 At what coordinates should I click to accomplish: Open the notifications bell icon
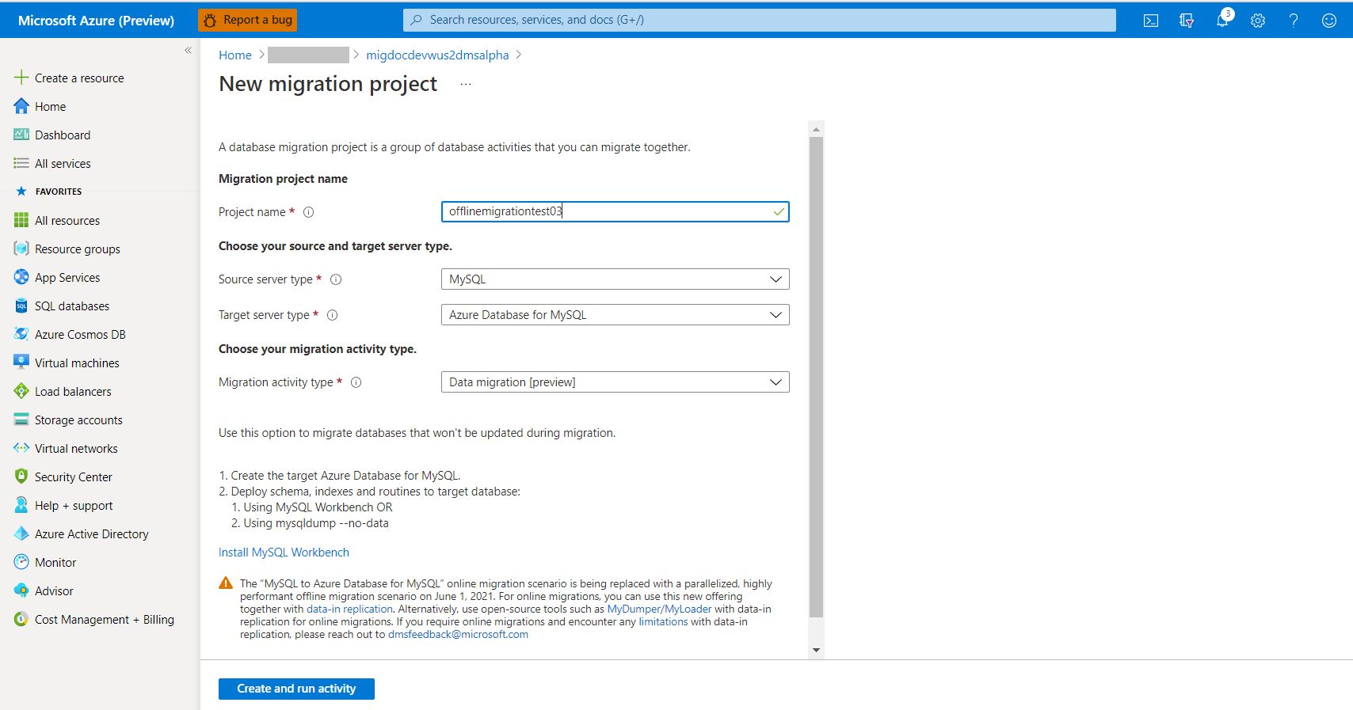[x=1223, y=20]
